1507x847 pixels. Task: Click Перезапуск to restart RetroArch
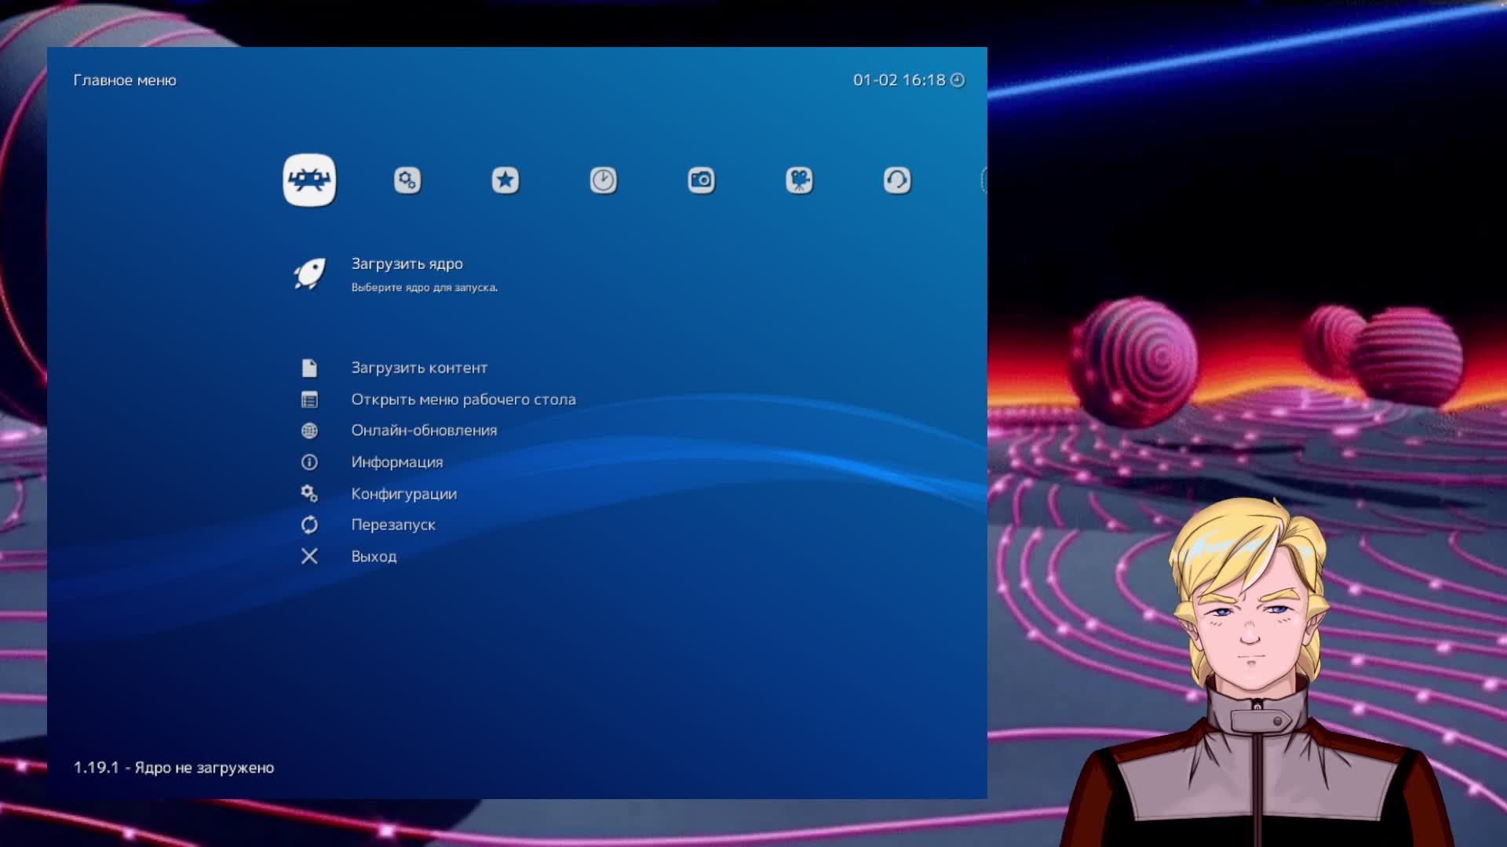point(392,525)
